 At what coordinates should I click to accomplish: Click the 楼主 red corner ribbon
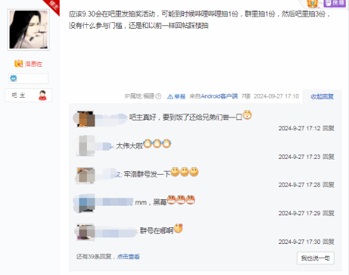click(x=53, y=6)
